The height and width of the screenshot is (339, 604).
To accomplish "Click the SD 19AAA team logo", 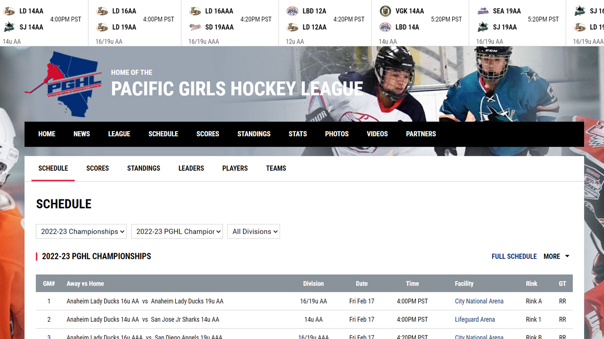I will pyautogui.click(x=195, y=27).
